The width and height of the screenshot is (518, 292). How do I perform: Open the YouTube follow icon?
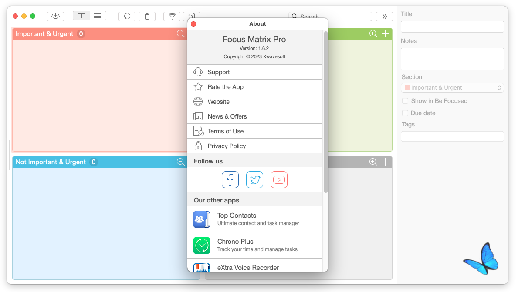[x=279, y=179]
